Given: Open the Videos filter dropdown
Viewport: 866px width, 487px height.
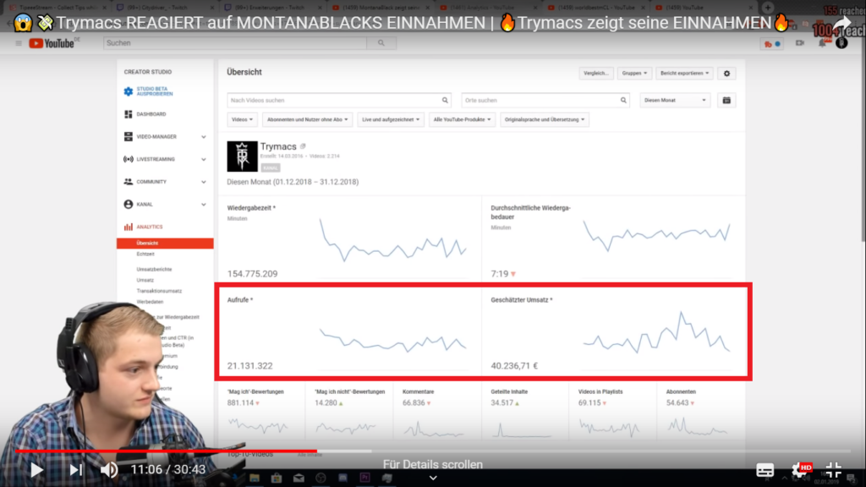Looking at the screenshot, I should click(x=242, y=119).
